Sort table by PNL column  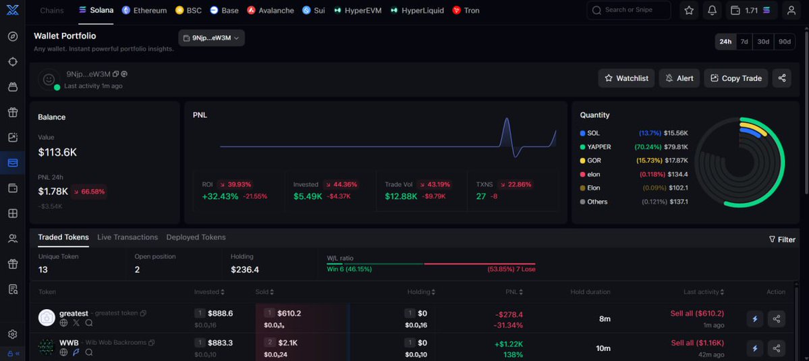(x=514, y=292)
